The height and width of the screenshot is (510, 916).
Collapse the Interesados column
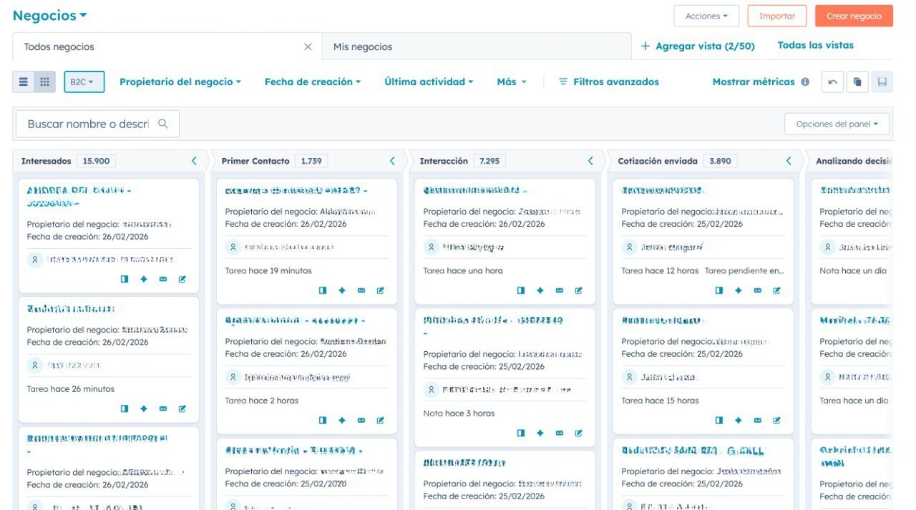(193, 161)
